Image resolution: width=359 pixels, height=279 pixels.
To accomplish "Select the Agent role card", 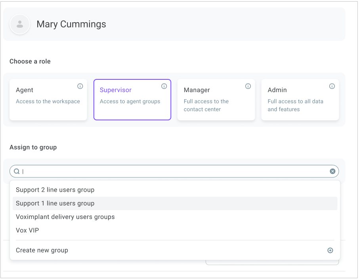I will [48, 100].
